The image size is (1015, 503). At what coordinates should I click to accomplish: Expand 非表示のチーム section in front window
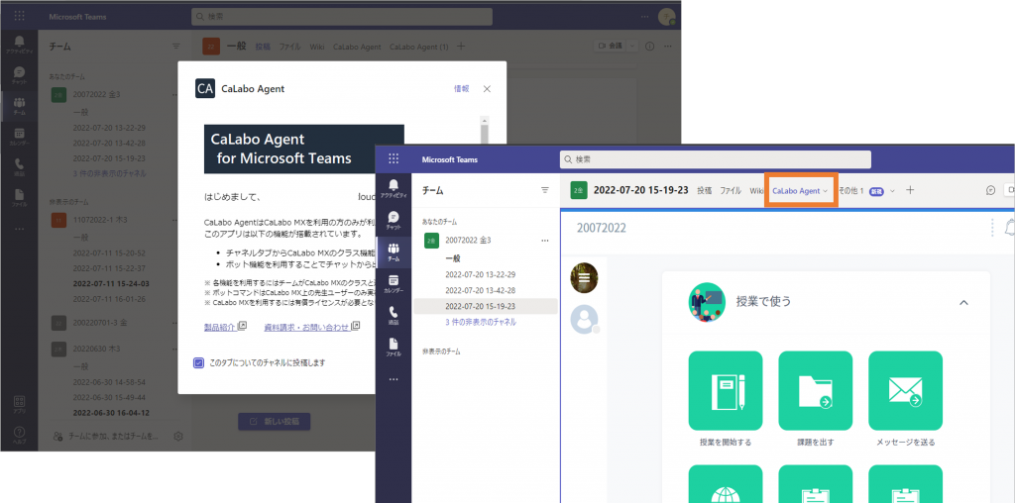point(441,352)
